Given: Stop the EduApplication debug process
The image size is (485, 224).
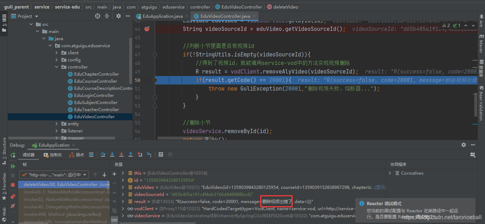Looking at the screenshot, I should [x=13, y=185].
